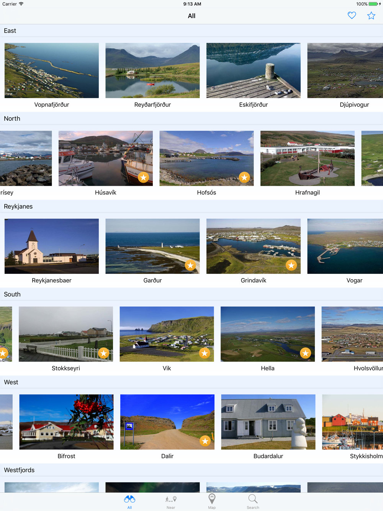
Task: Open the Reyðarfjörður thumbnail
Action: coord(152,70)
